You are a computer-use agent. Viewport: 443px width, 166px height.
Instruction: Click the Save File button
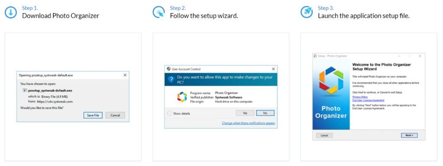click(93, 116)
